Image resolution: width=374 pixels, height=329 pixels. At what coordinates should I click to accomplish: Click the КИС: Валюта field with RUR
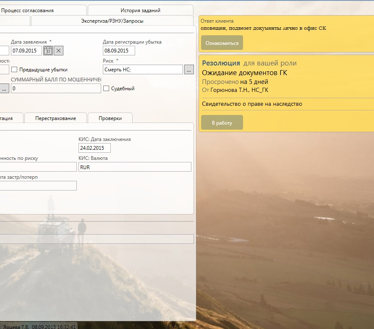[135, 167]
